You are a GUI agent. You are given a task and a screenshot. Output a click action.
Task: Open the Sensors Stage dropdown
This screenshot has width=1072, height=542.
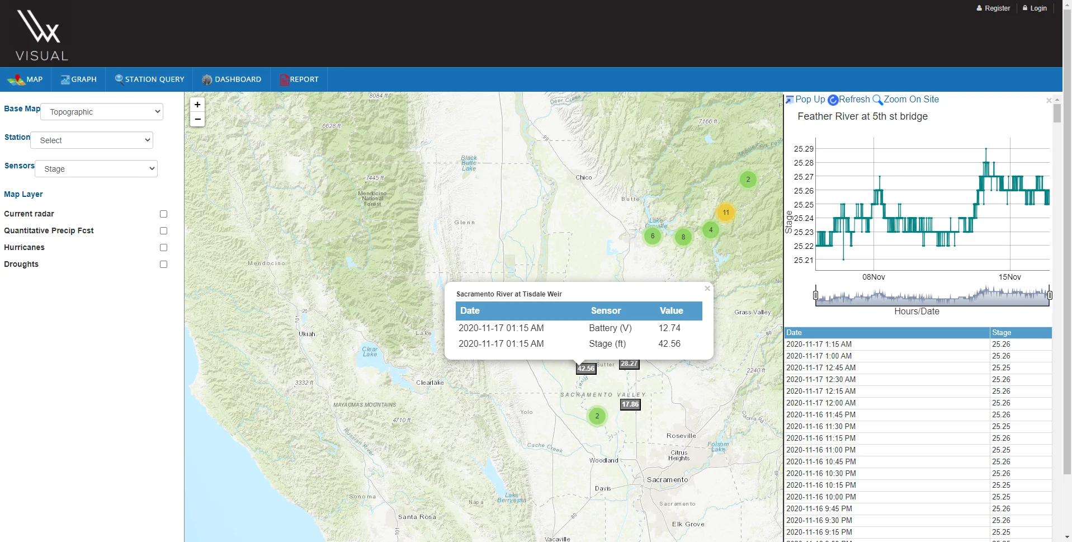[x=96, y=169]
